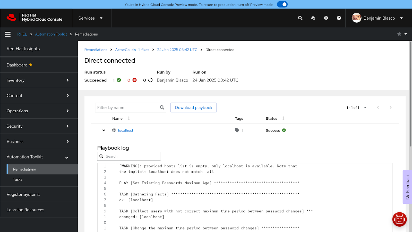Click the Playbook log Search field

[129, 156]
